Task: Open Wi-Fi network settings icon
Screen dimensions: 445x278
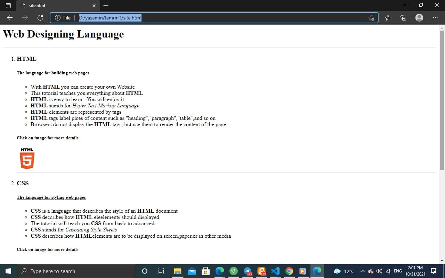Action: 388,271
